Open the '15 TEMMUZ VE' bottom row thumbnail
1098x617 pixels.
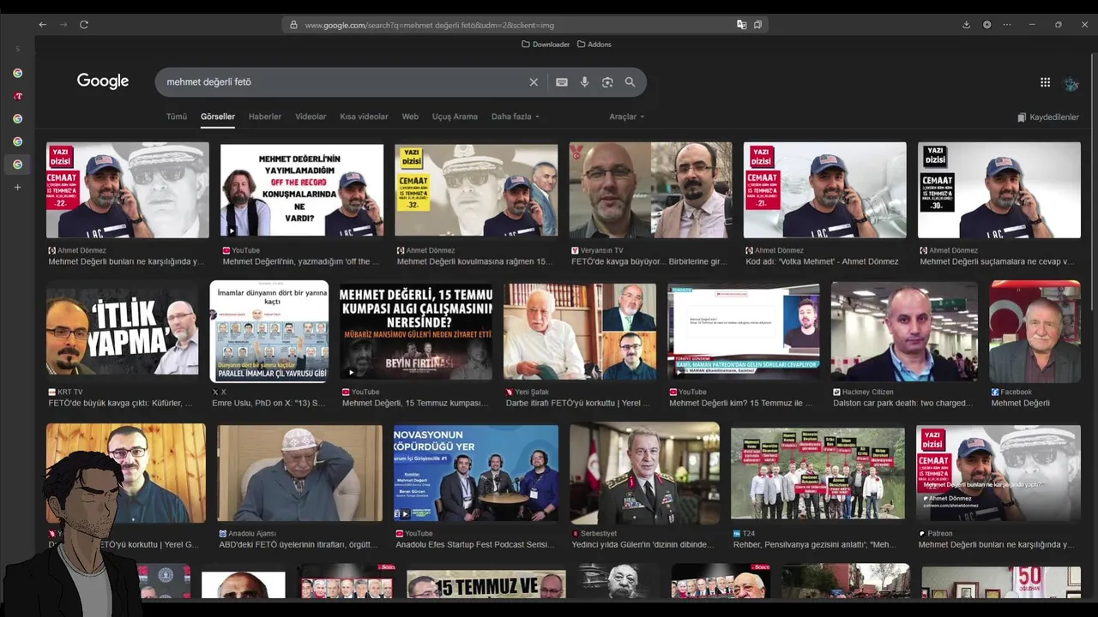[x=486, y=584]
